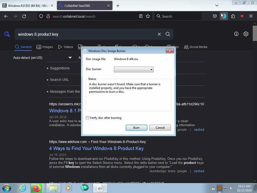Select the Videos search category
257x193 pixels.
pyautogui.click(x=66, y=47)
